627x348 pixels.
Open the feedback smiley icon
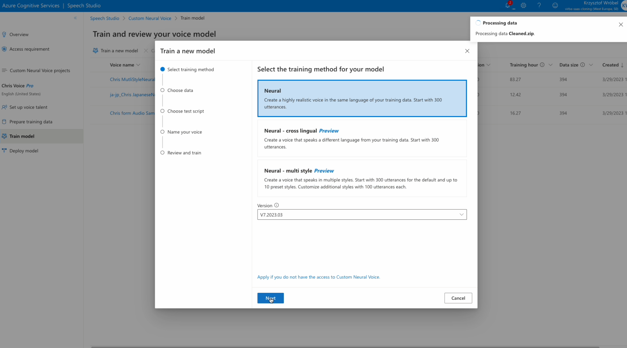(555, 6)
